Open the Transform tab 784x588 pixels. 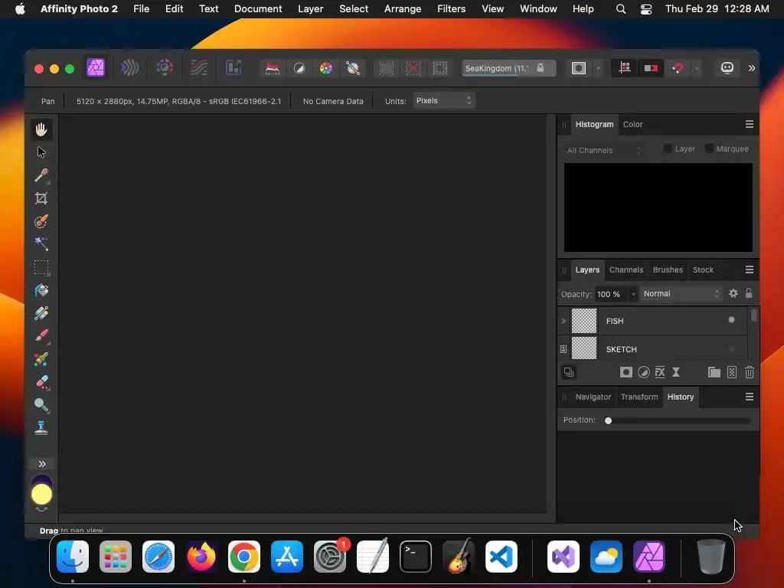[x=639, y=397]
